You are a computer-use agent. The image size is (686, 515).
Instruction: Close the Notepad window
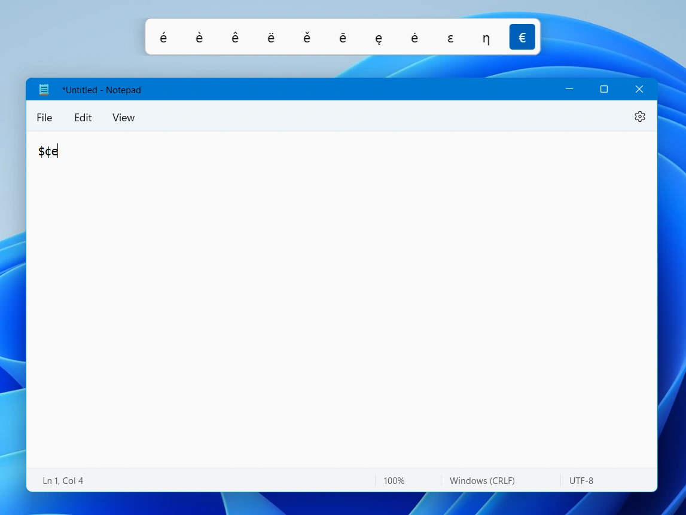click(x=639, y=89)
